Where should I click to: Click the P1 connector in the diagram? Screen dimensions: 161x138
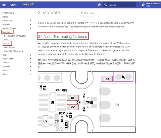point(117,105)
